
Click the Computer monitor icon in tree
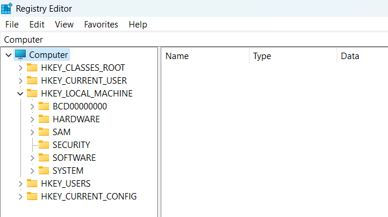point(20,55)
